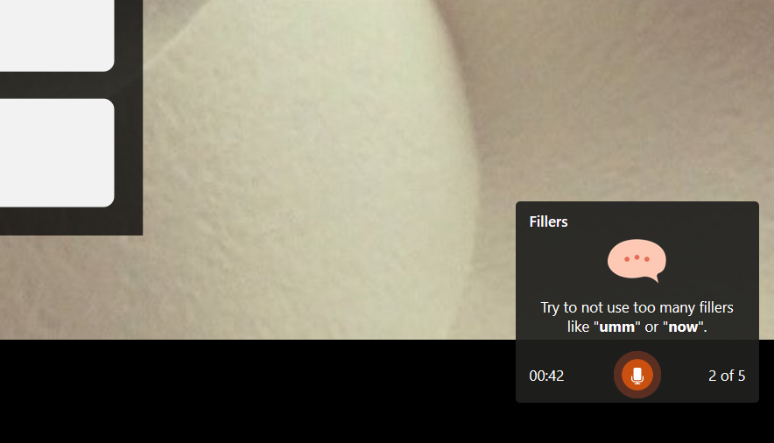Click the tail of the speech bubble

click(x=655, y=278)
